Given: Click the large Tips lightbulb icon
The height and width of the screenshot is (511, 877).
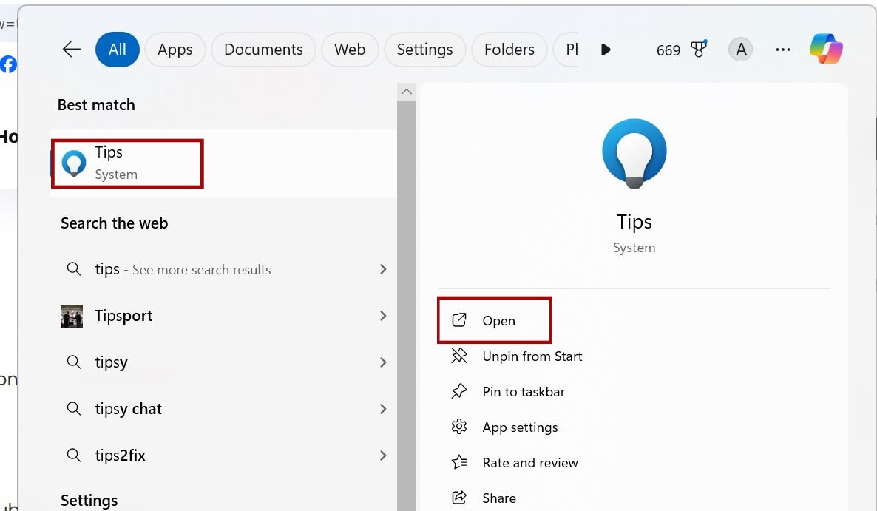Looking at the screenshot, I should coord(634,153).
